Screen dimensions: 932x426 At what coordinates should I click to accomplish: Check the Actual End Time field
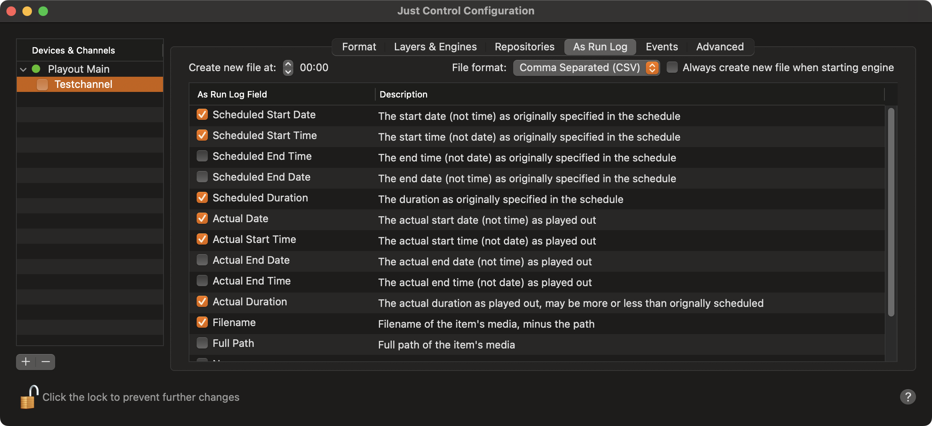click(x=202, y=281)
